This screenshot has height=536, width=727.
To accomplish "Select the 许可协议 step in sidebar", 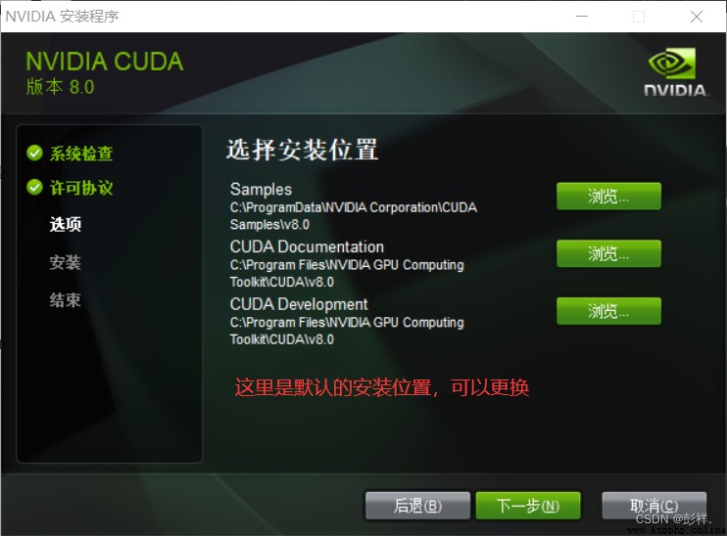I will pyautogui.click(x=81, y=188).
